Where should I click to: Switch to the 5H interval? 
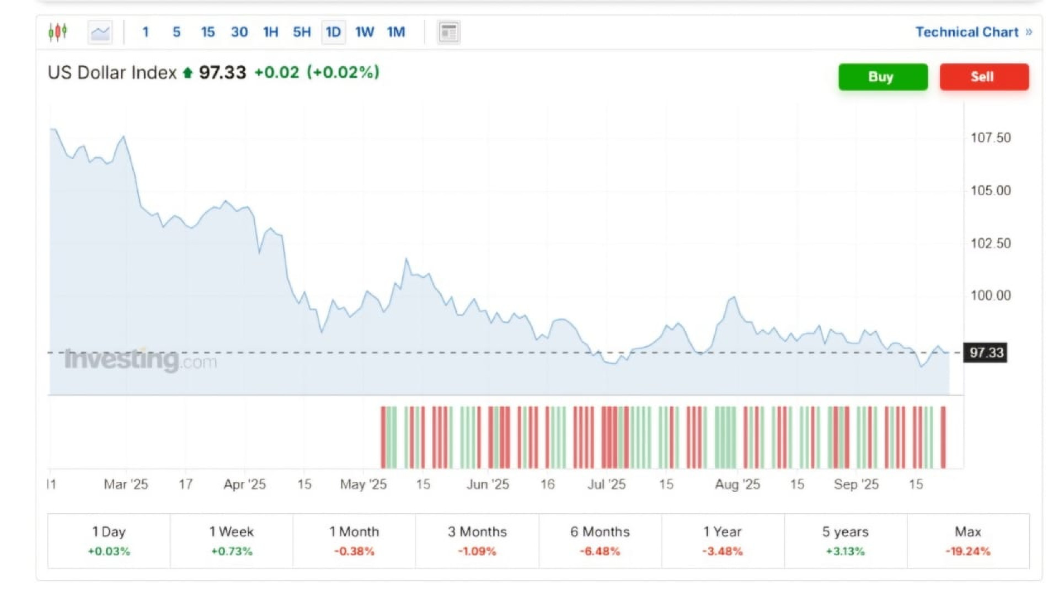302,32
